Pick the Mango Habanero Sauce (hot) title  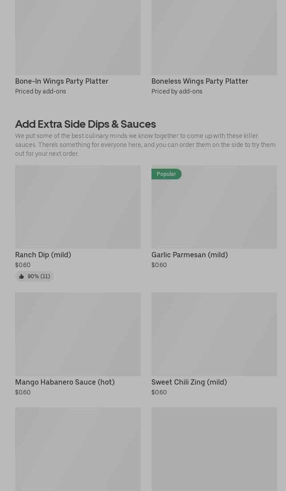(65, 382)
